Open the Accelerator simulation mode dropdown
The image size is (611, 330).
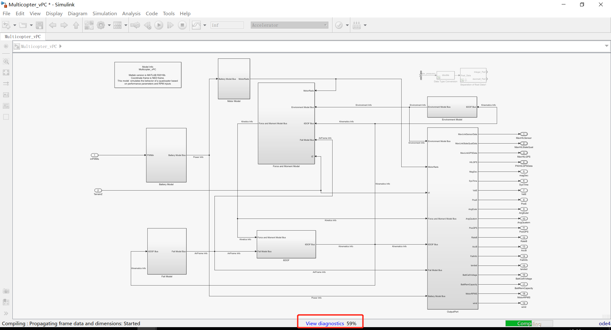[x=289, y=25]
